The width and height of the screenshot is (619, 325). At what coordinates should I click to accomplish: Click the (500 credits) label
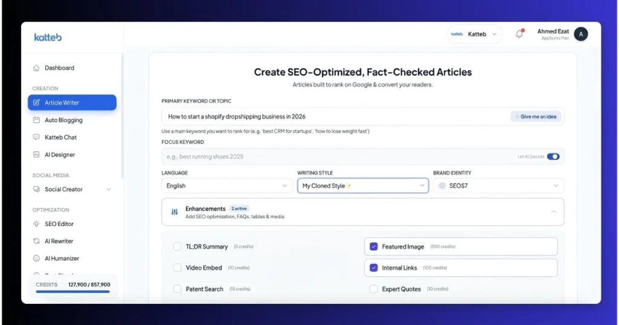coord(443,246)
